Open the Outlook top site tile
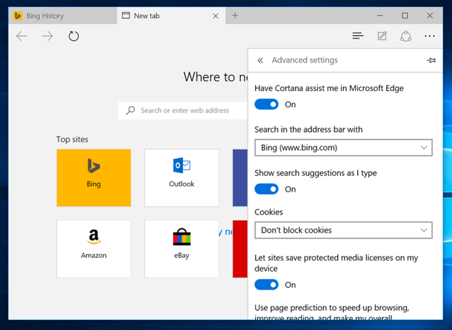This screenshot has width=452, height=330. click(x=182, y=178)
